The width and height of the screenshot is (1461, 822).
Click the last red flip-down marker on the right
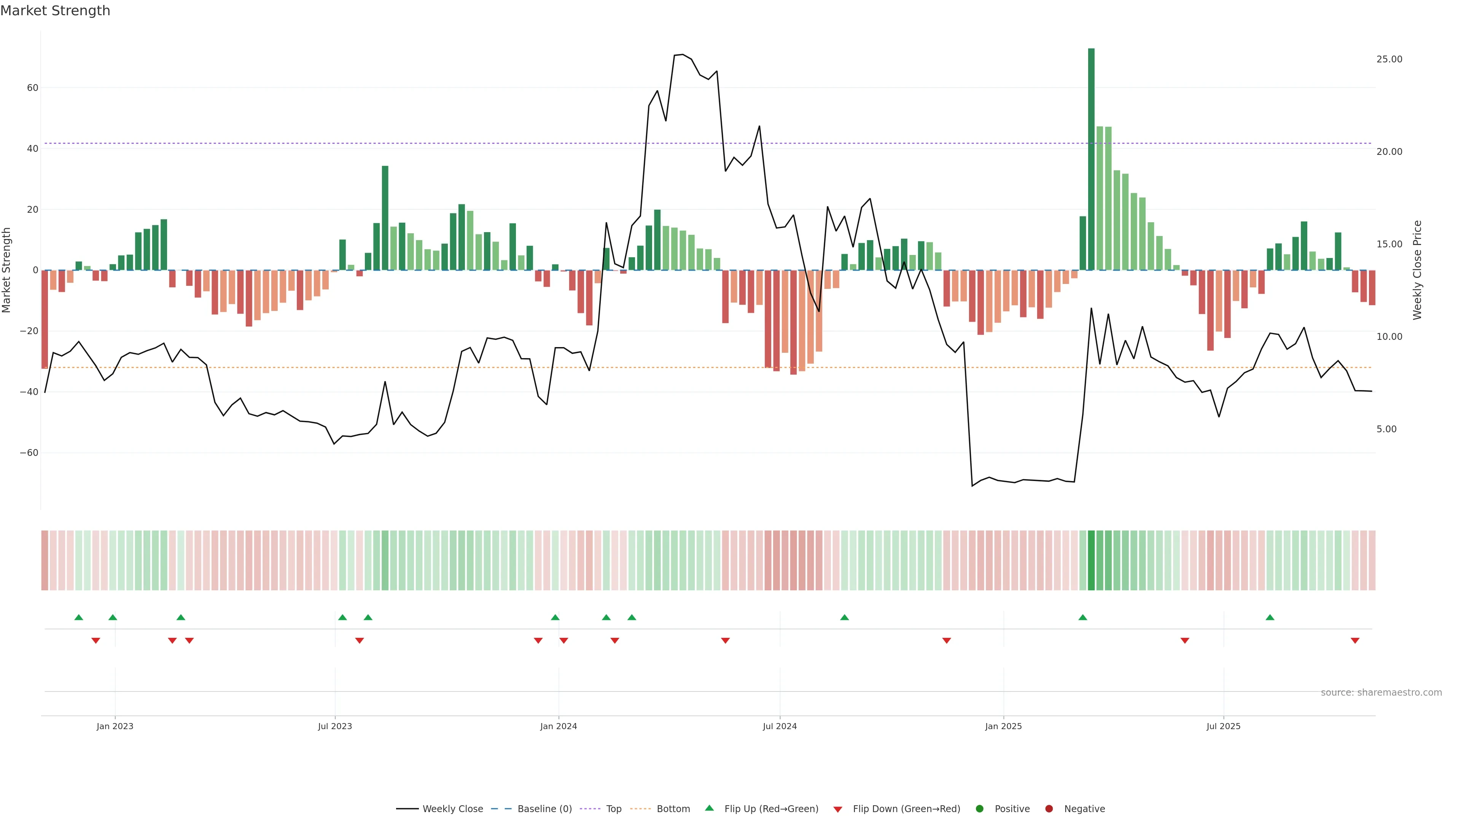(1355, 640)
